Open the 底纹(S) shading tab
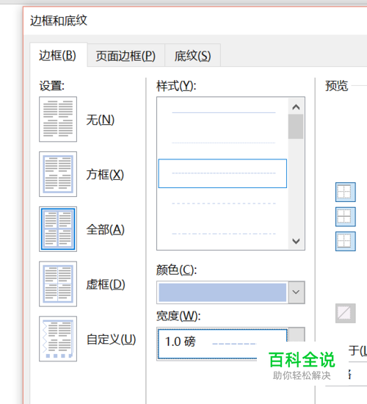The width and height of the screenshot is (367, 404). [x=192, y=56]
